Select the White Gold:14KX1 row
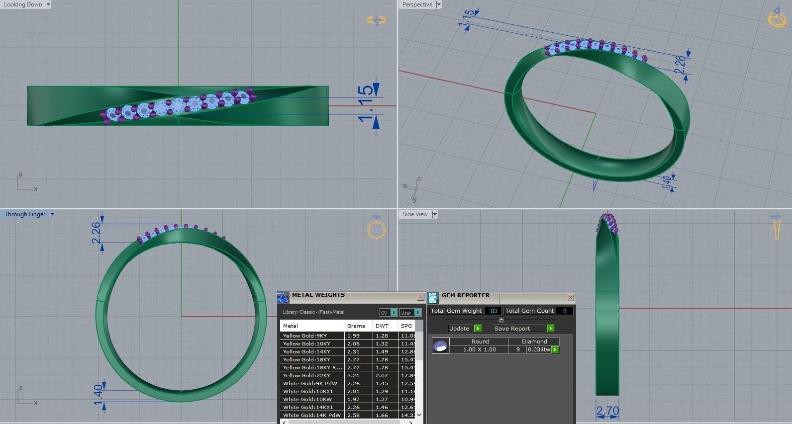792x424 pixels. pos(348,407)
